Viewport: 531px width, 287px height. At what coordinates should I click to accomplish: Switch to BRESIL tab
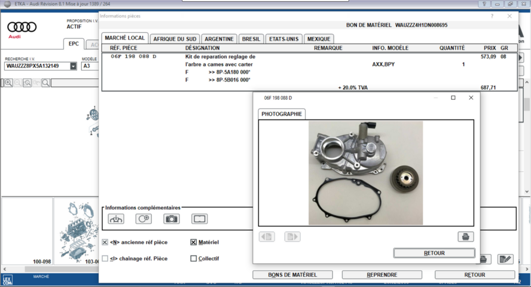[251, 39]
